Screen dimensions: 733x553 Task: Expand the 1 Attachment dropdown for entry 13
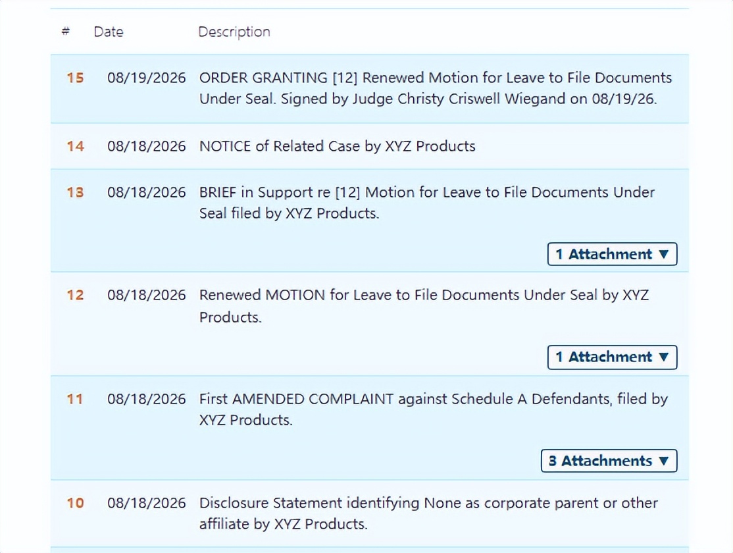[x=613, y=254]
